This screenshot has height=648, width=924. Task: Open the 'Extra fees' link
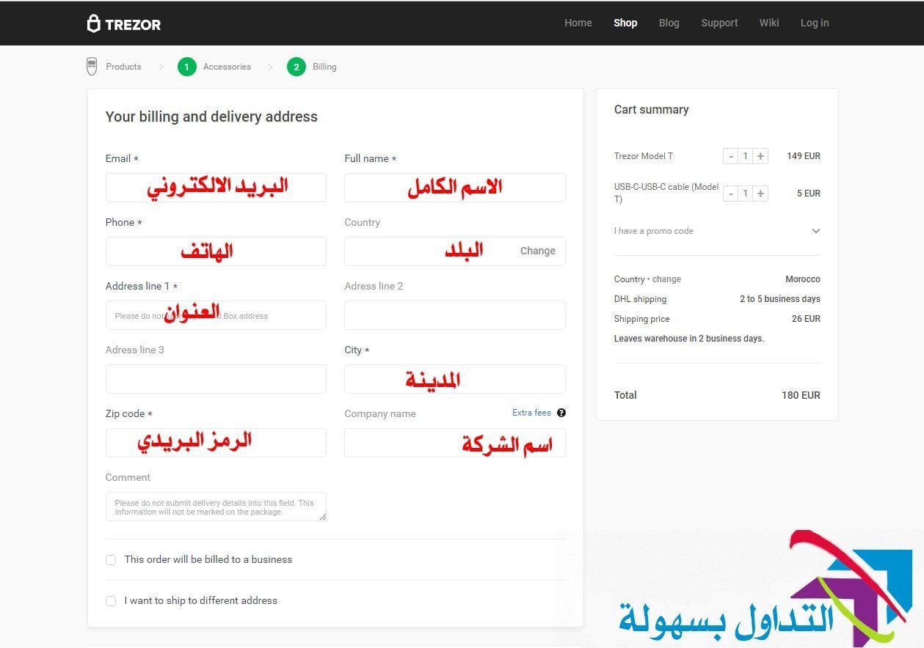pos(531,413)
